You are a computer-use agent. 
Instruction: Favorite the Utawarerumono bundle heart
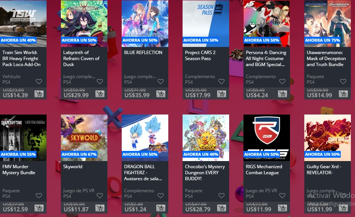[343, 81]
